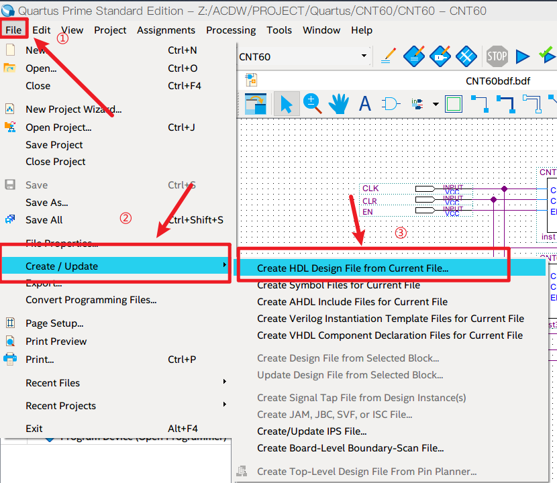Click the Open folder icon
The height and width of the screenshot is (483, 557).
click(x=9, y=68)
